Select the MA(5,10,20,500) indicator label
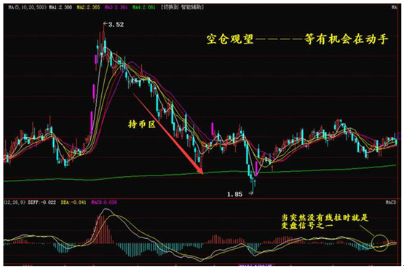This screenshot has width=404, height=268. (x=28, y=7)
